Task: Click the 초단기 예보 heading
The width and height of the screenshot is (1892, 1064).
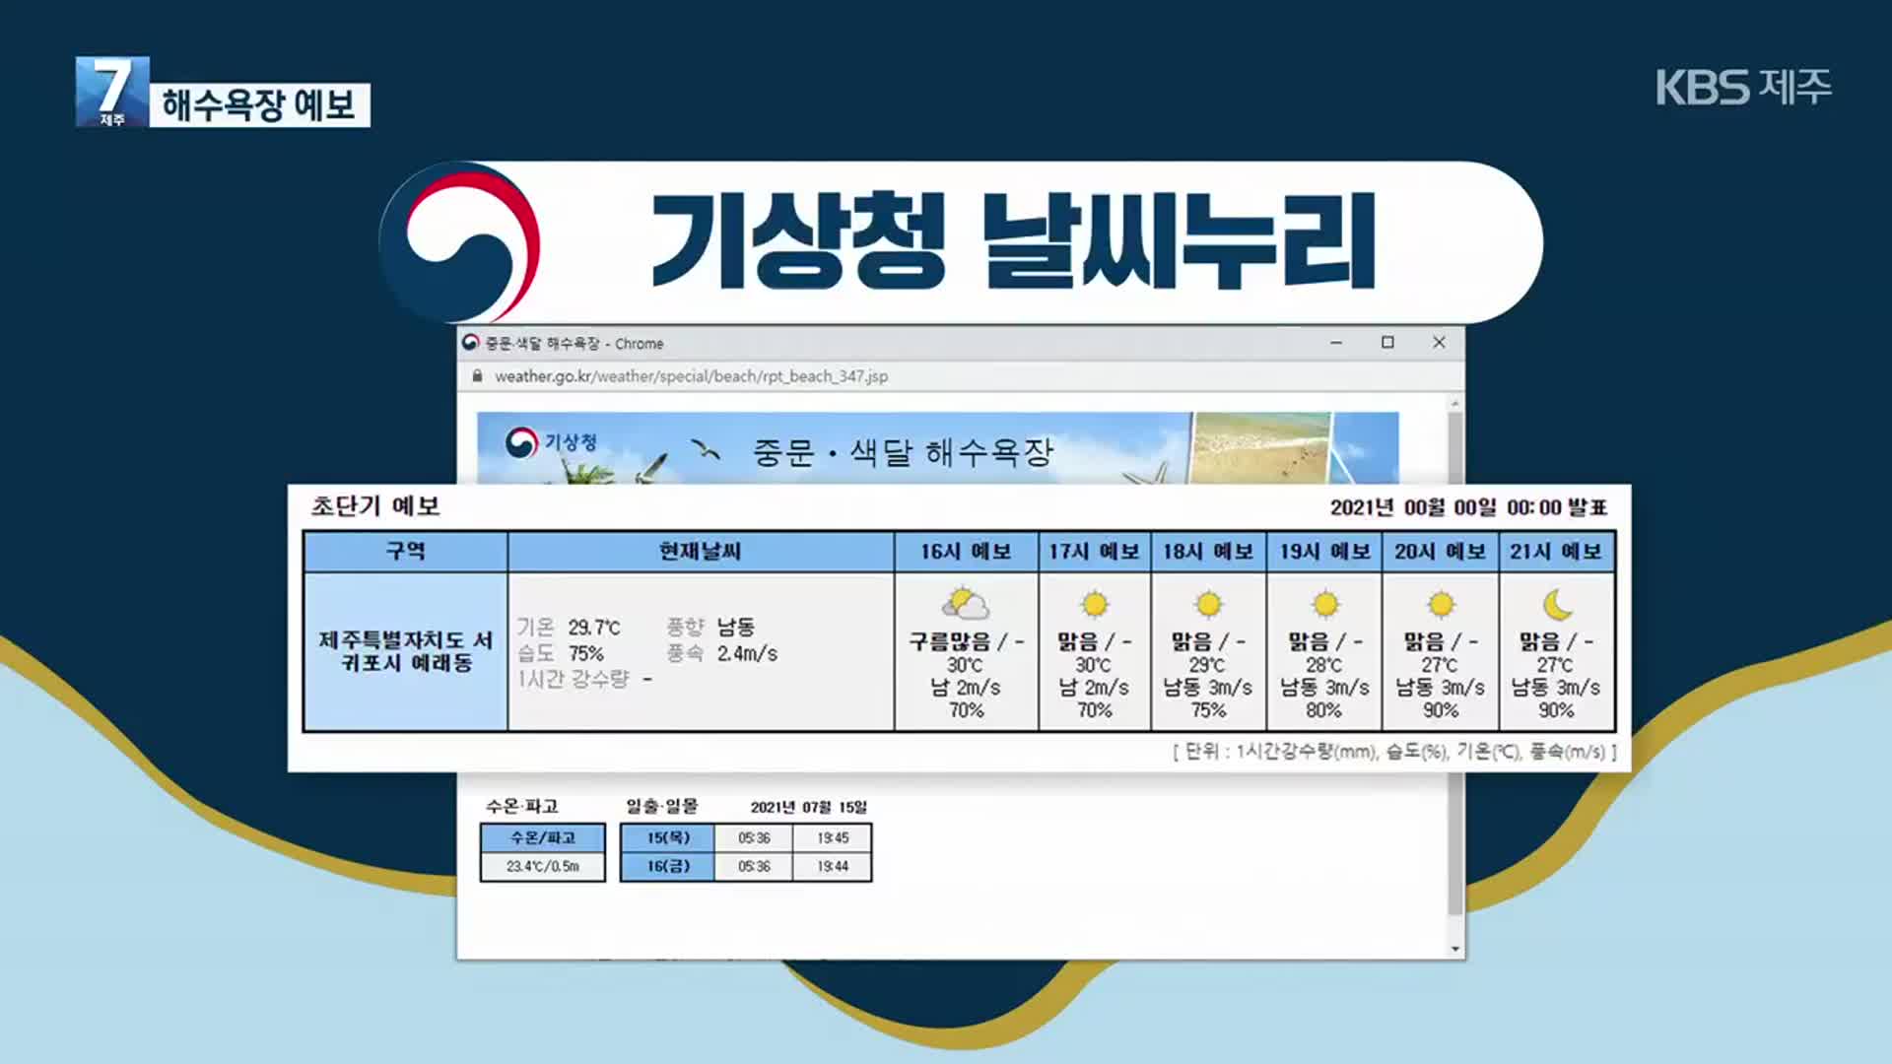Action: pos(375,506)
